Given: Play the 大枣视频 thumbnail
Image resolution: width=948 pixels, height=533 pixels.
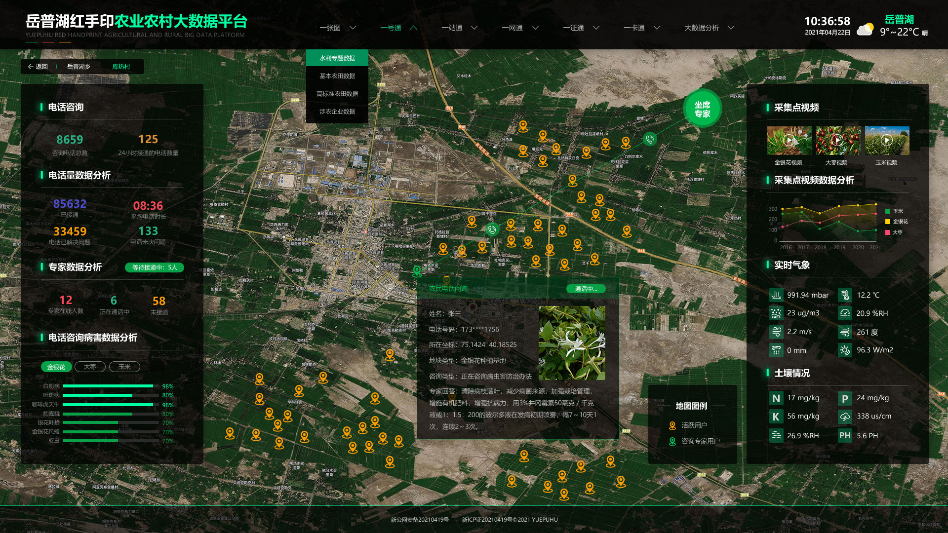Looking at the screenshot, I should click(x=837, y=141).
